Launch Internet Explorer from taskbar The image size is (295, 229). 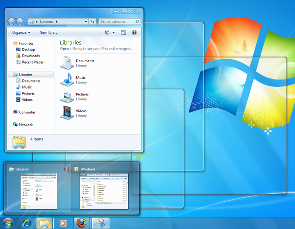click(x=27, y=223)
